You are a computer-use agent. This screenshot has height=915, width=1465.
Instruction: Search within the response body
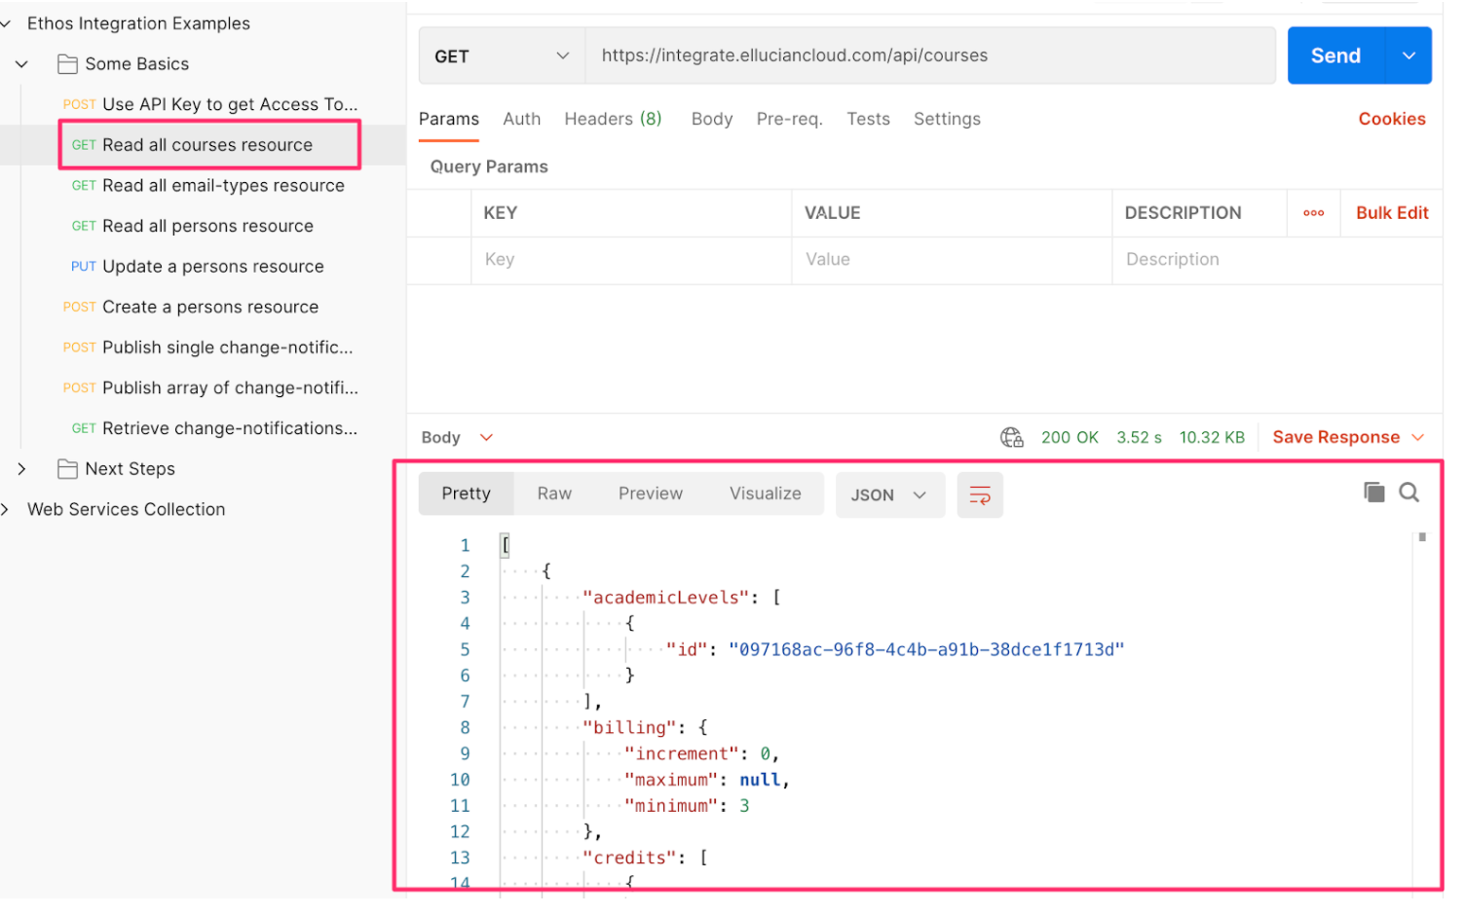click(x=1409, y=493)
